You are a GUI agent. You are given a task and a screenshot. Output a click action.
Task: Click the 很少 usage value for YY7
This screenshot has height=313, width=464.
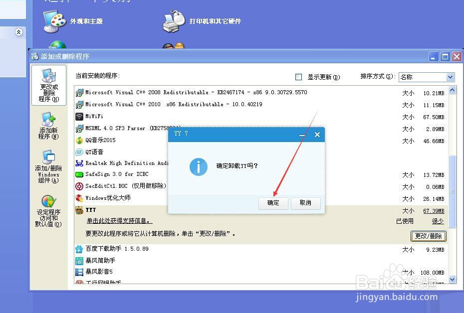click(438, 221)
